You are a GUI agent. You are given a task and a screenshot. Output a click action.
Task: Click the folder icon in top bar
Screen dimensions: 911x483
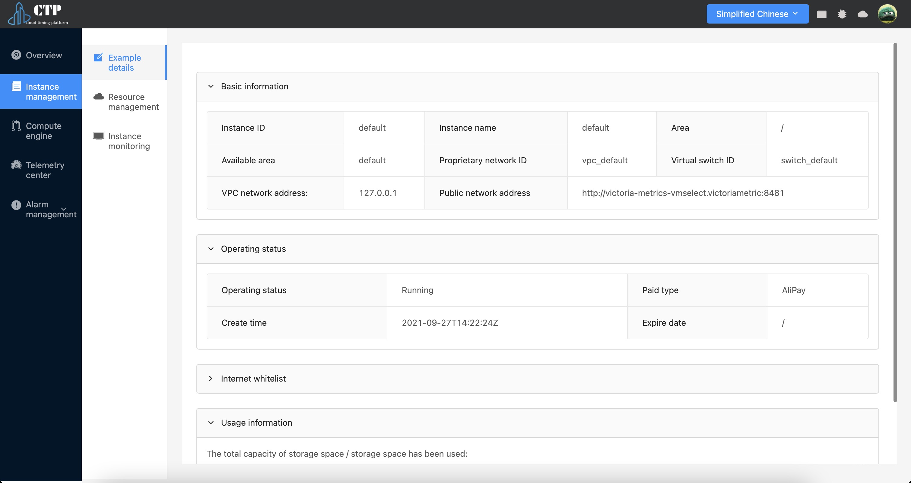(x=821, y=14)
